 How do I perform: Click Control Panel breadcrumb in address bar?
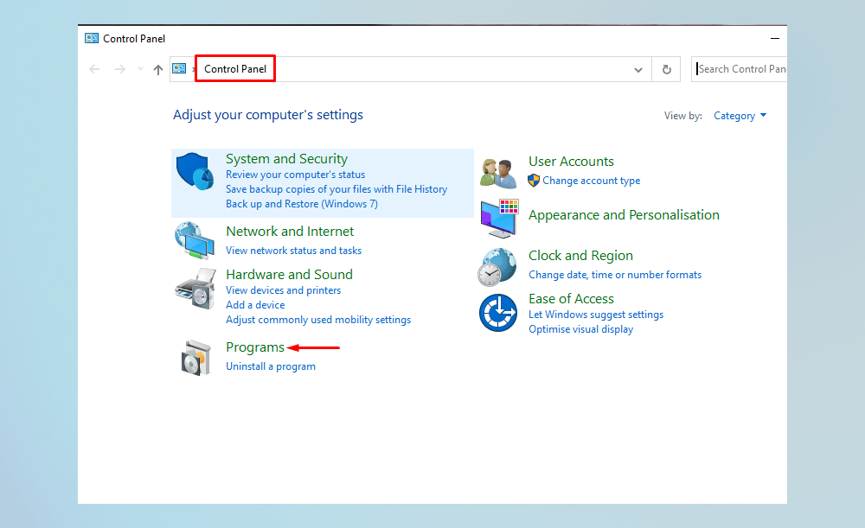tap(235, 69)
